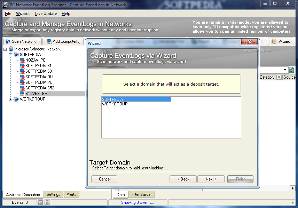Click the SYLVESTER computer icon
This screenshot has height=208, width=298.
coord(22,94)
